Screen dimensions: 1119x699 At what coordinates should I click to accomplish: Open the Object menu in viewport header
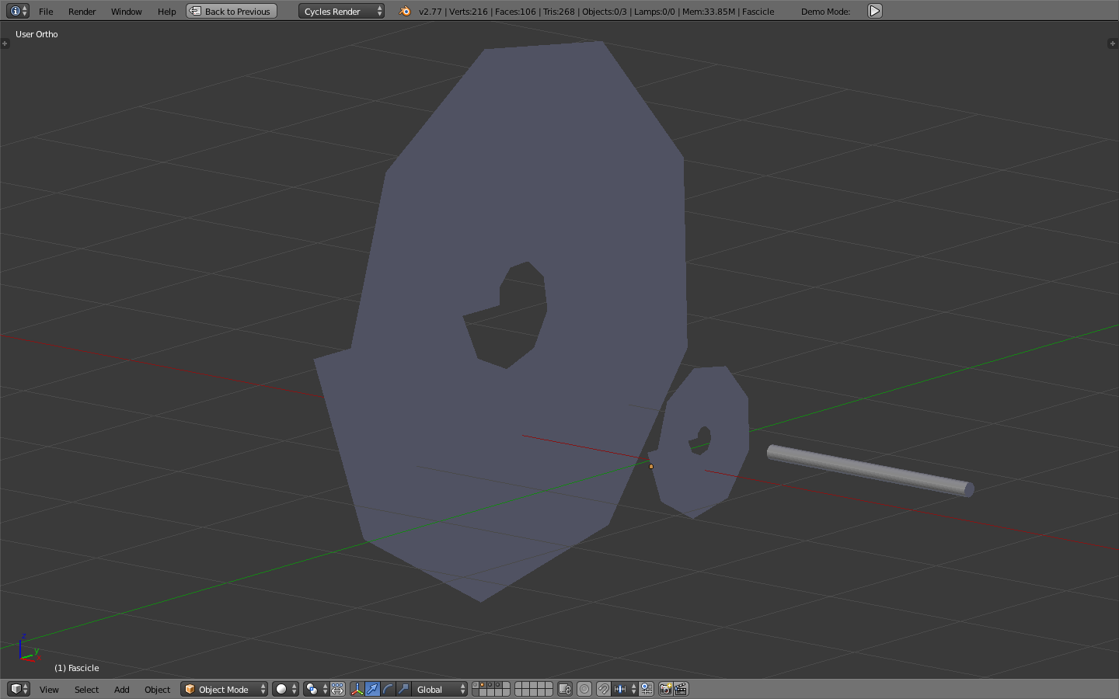click(157, 690)
